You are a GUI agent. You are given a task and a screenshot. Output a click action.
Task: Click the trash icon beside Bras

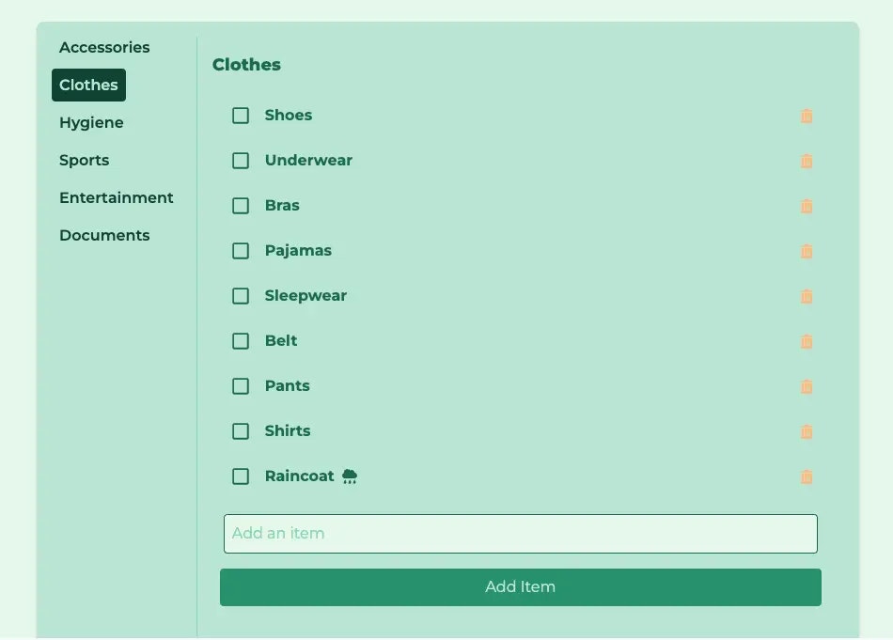807,206
